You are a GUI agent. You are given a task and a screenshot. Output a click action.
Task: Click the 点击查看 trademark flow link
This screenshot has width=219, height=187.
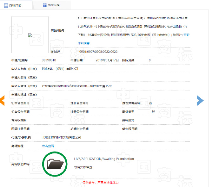[48, 146]
